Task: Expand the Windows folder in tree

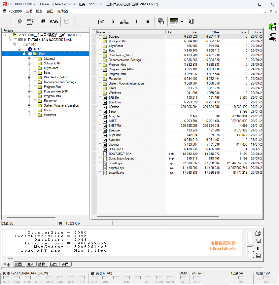Action: (x=29, y=115)
